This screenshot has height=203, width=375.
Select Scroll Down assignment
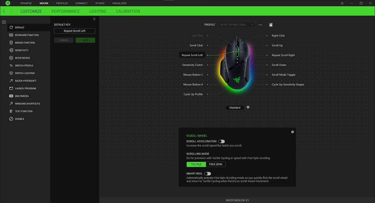point(279,65)
